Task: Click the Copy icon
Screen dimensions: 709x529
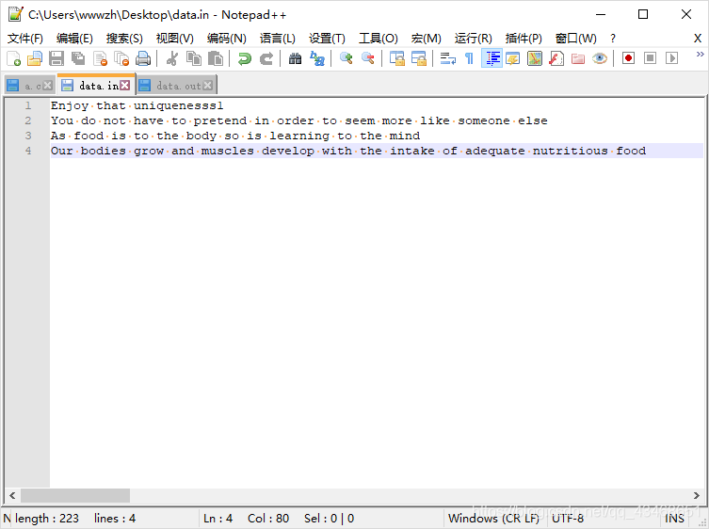Action: pyautogui.click(x=194, y=58)
